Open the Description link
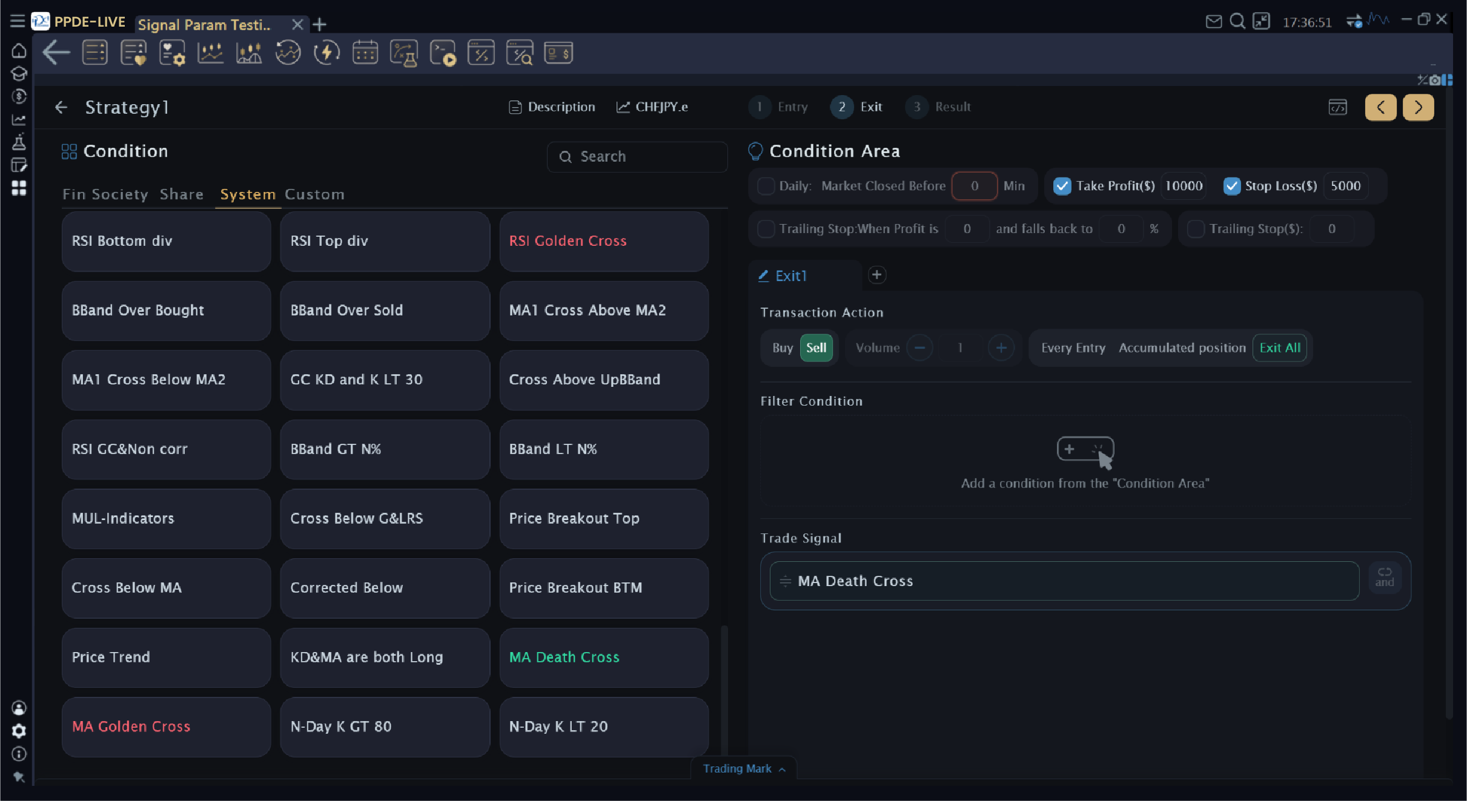1467x801 pixels. coord(552,107)
